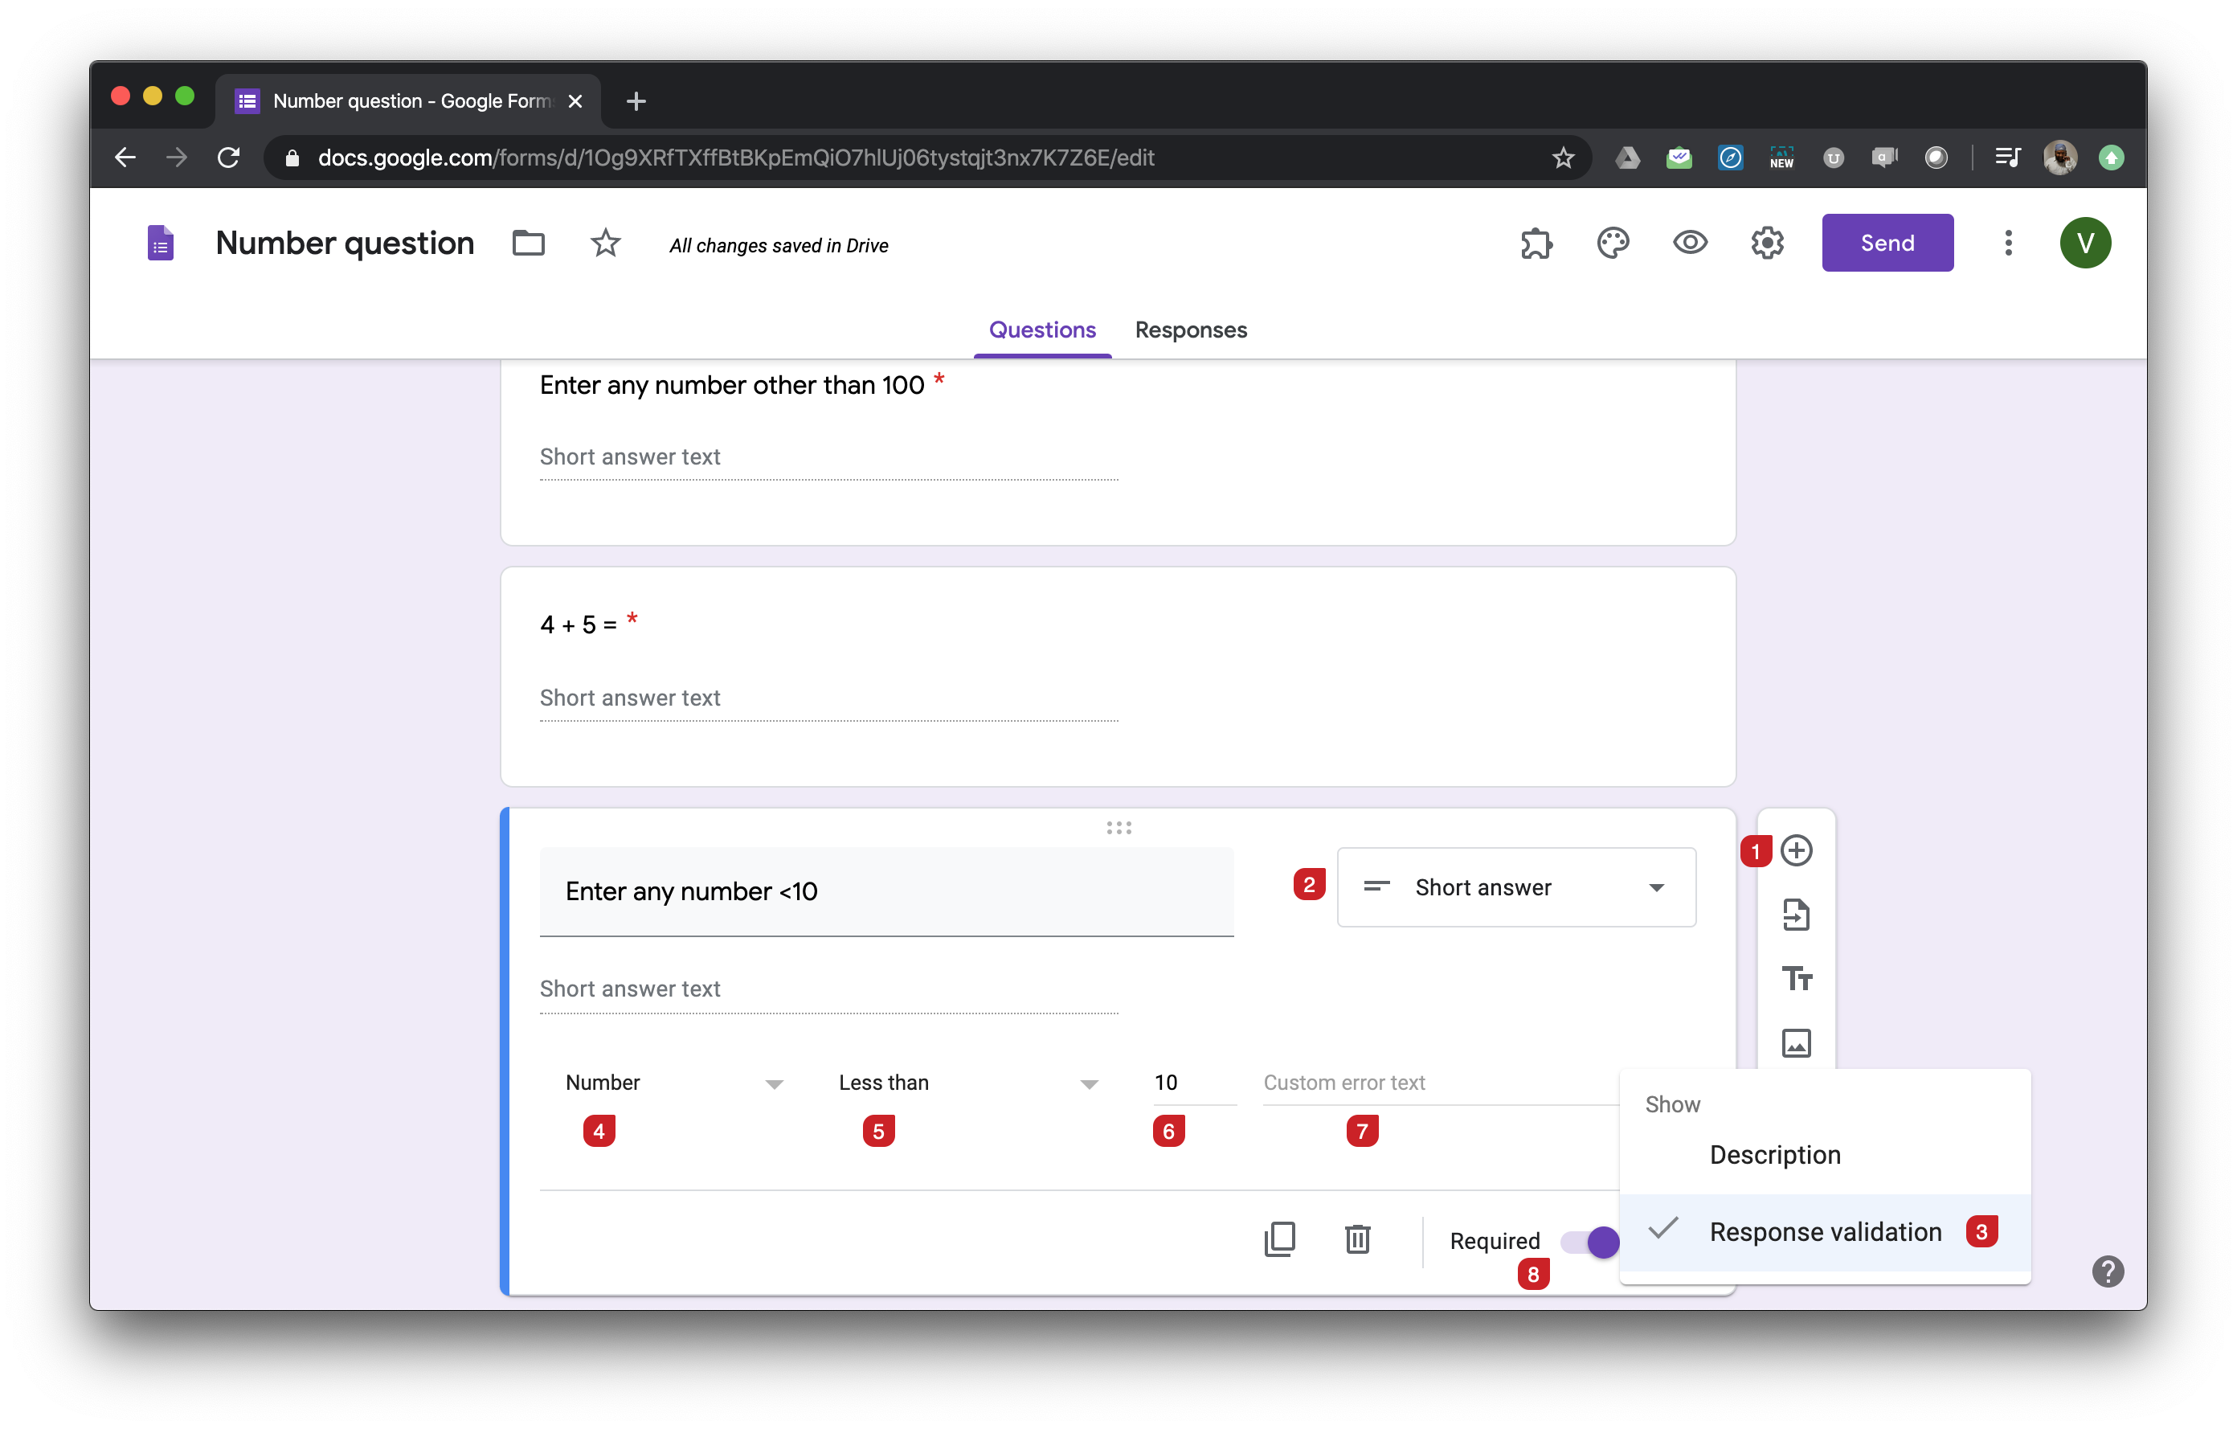Image resolution: width=2237 pixels, height=1429 pixels.
Task: Delete the question with the trash icon
Action: click(x=1357, y=1239)
